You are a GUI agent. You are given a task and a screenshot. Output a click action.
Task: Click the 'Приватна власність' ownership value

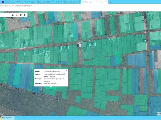(50, 84)
